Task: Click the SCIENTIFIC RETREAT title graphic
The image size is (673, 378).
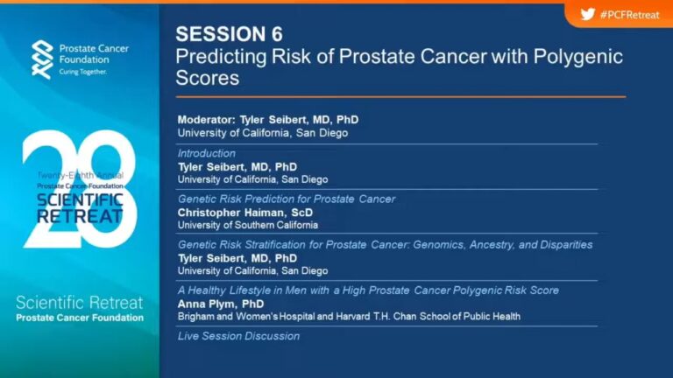Action: [x=80, y=208]
